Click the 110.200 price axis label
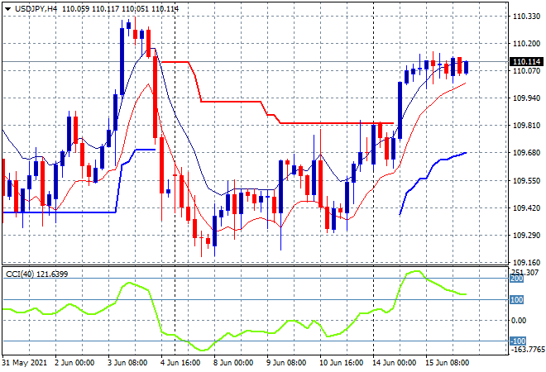The width and height of the screenshot is (546, 372). pyautogui.click(x=526, y=44)
